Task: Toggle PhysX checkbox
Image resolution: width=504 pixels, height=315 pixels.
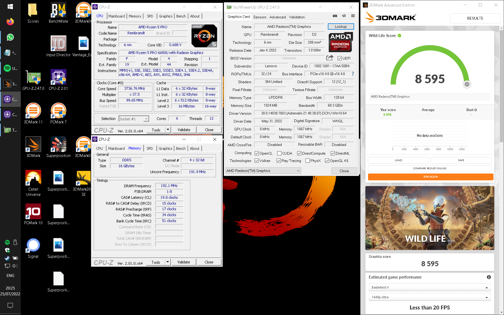Action: 308,161
